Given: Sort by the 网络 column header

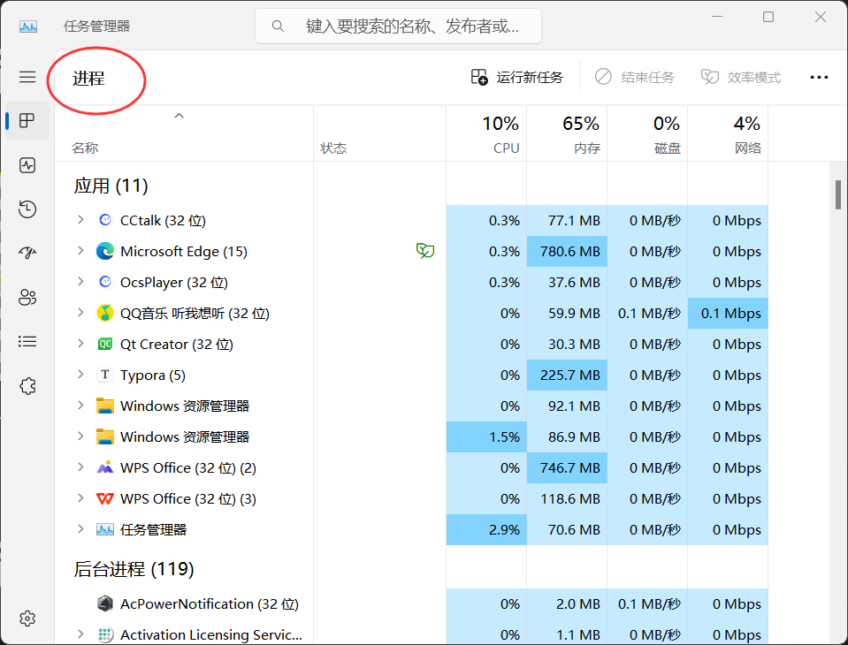Looking at the screenshot, I should coord(728,134).
